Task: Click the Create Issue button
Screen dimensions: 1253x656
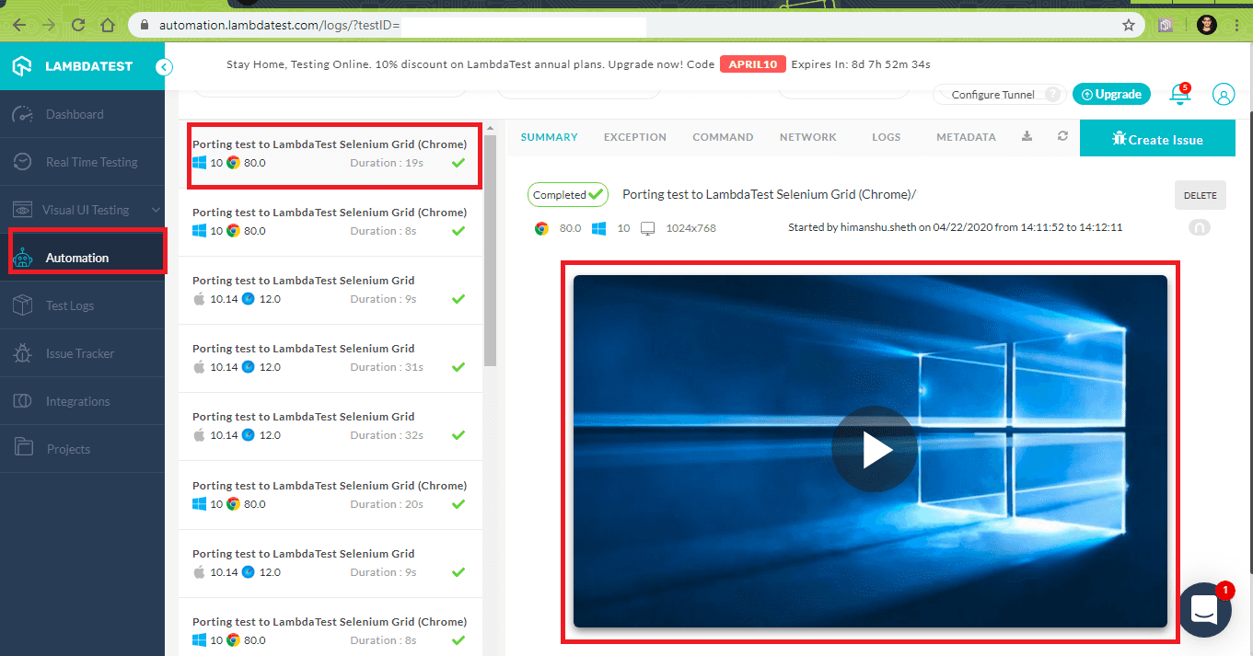Action: coord(1157,139)
